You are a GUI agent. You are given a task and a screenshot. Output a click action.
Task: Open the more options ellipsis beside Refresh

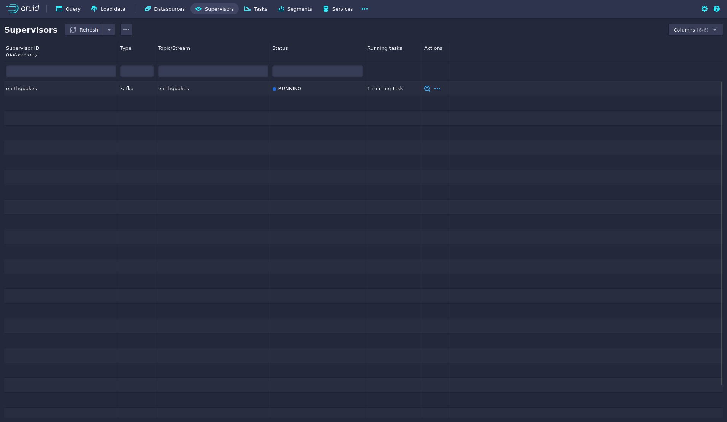(126, 30)
